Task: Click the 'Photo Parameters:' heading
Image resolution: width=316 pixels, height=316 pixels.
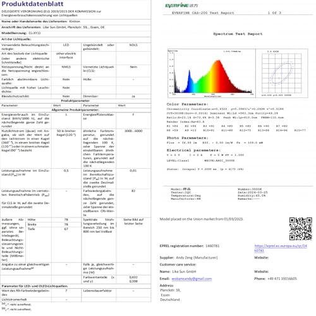Action: [187, 138]
